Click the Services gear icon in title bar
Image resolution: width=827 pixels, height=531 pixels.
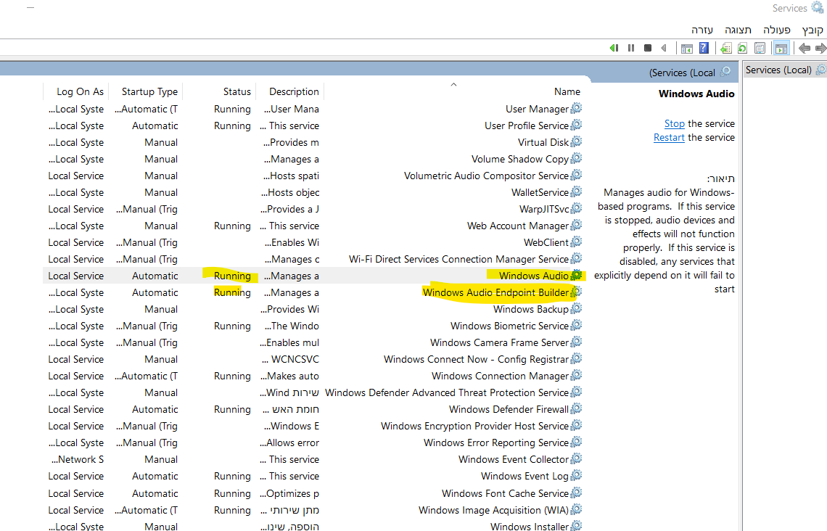pos(818,7)
